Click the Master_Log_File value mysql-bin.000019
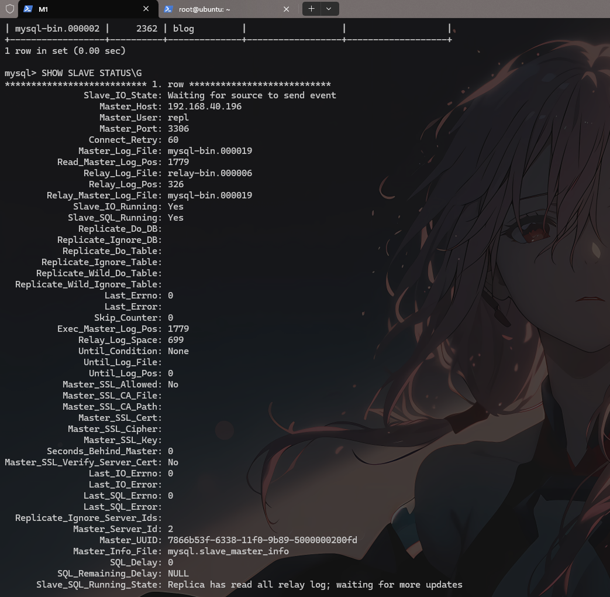The height and width of the screenshot is (597, 610). pos(210,150)
